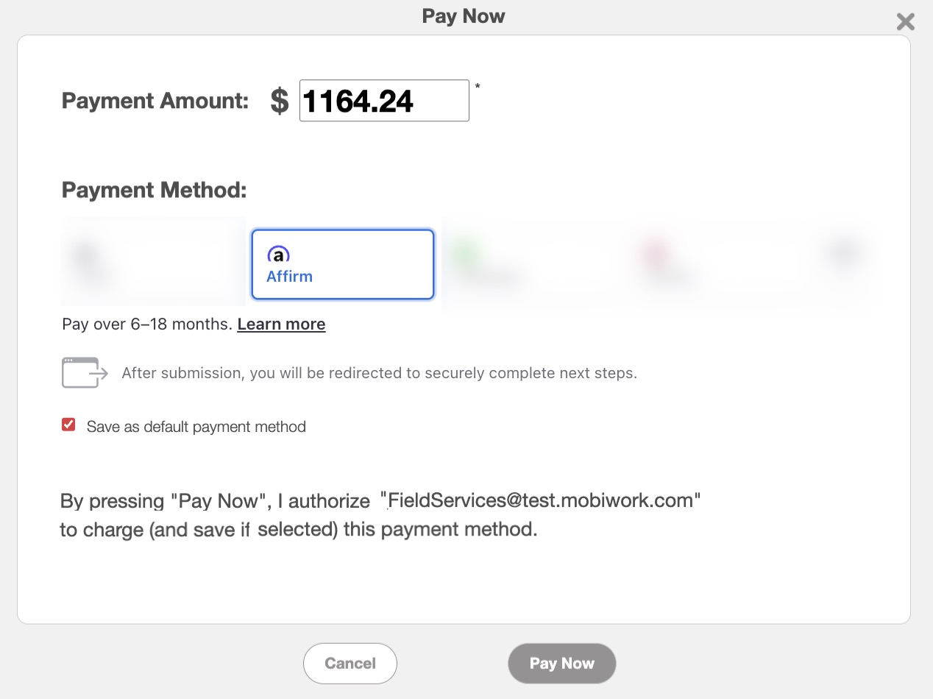This screenshot has width=933, height=699.
Task: Click the dollar sign symbol
Action: [x=280, y=101]
